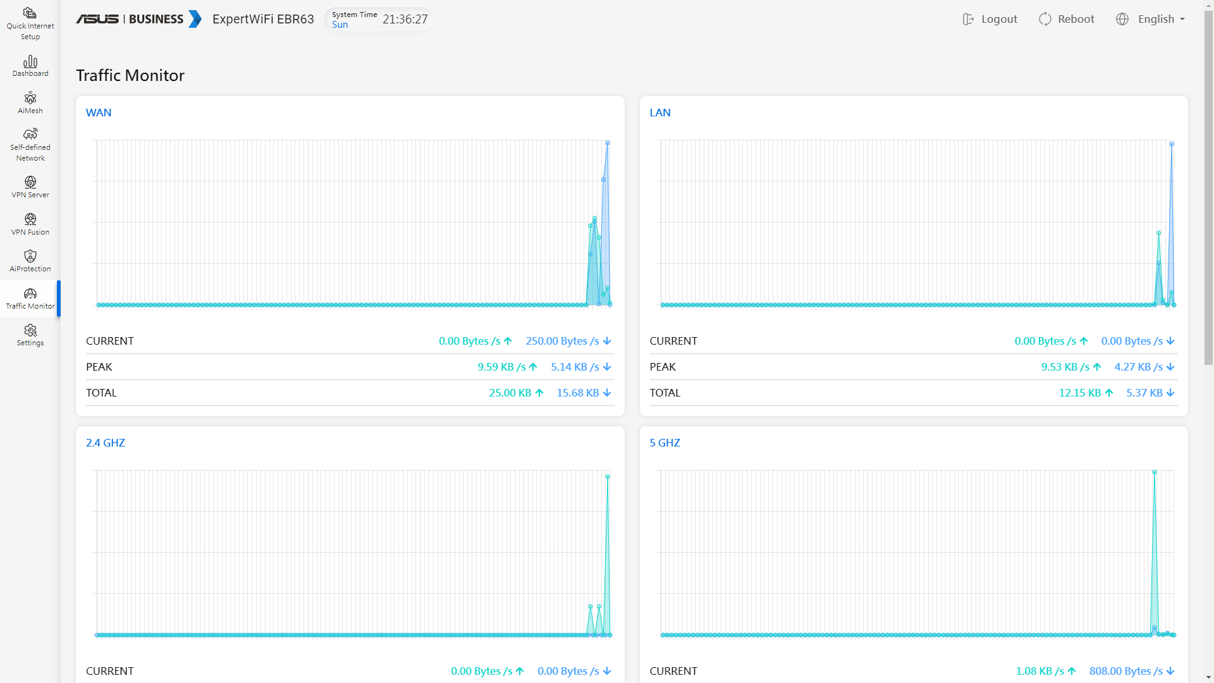Click the ASUS Business logo
Image resolution: width=1214 pixels, height=683 pixels.
(x=139, y=19)
